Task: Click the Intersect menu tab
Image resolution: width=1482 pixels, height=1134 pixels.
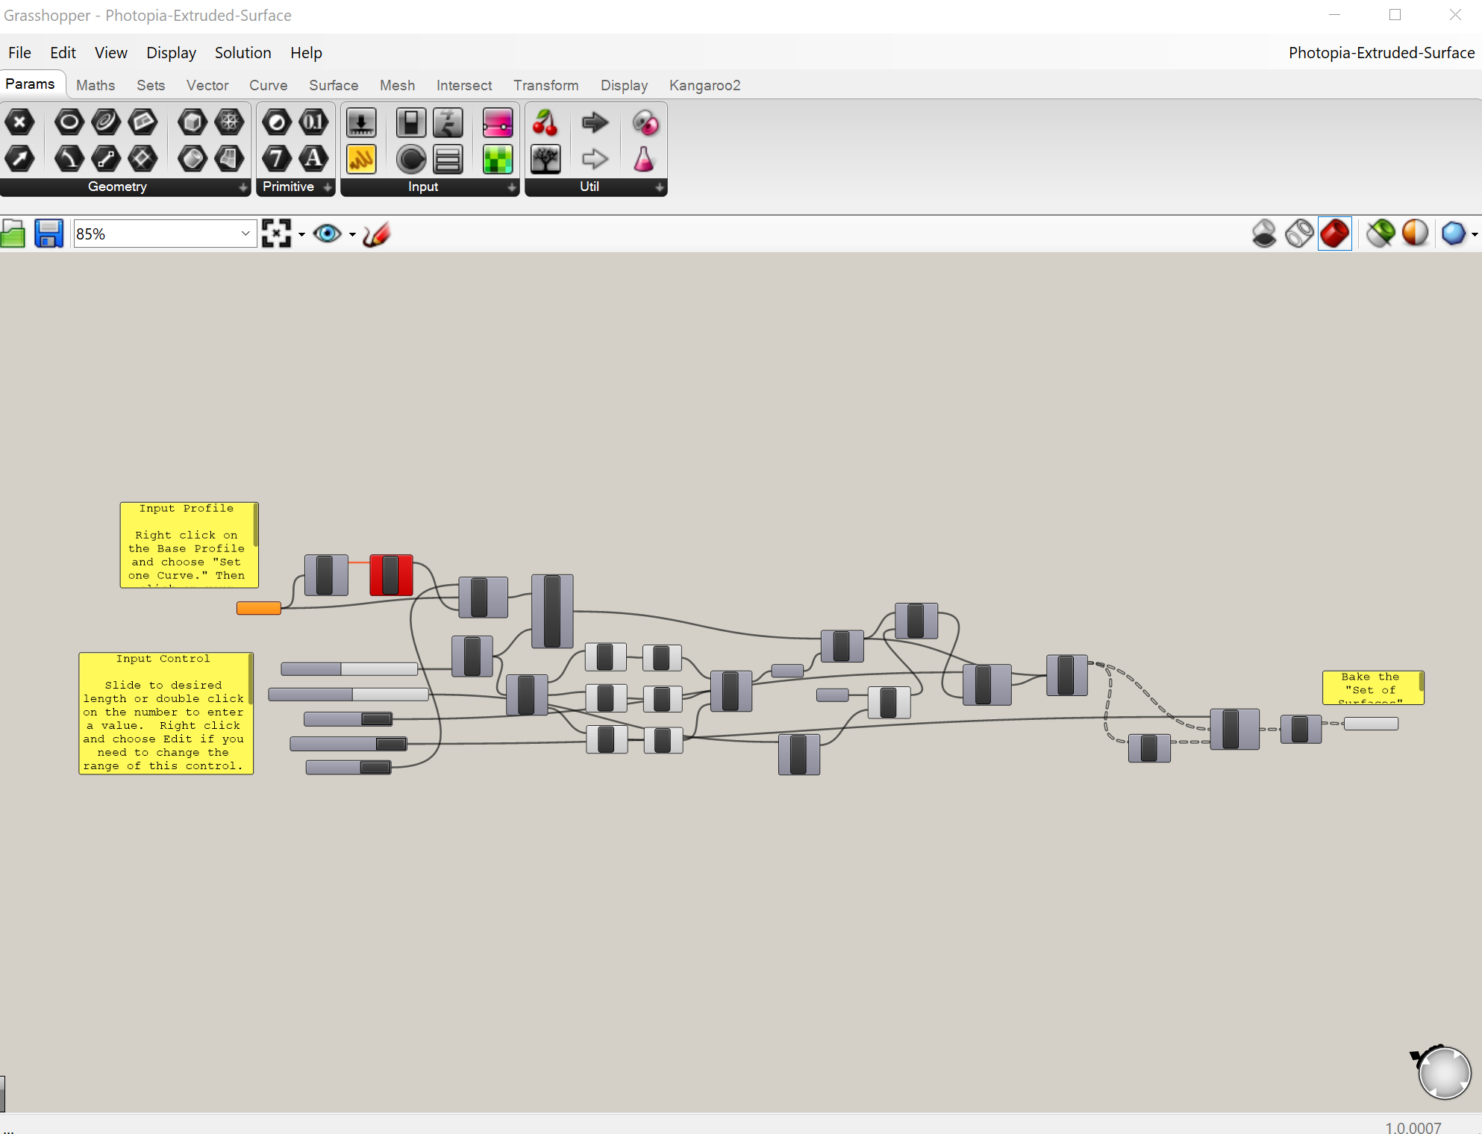Action: coord(463,84)
